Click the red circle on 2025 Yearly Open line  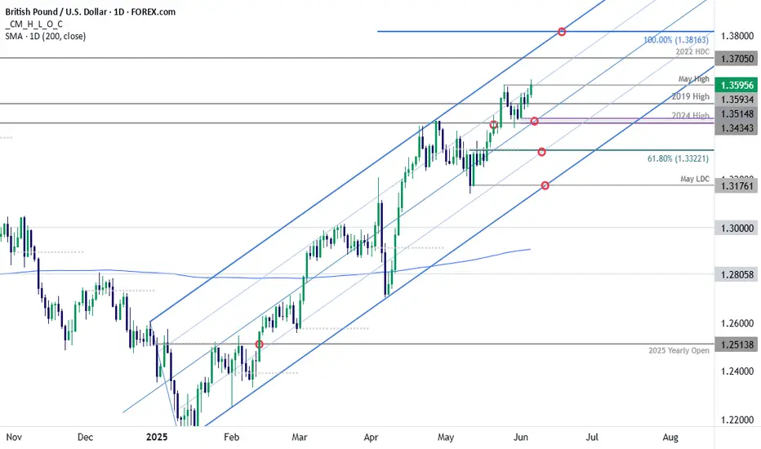click(259, 345)
